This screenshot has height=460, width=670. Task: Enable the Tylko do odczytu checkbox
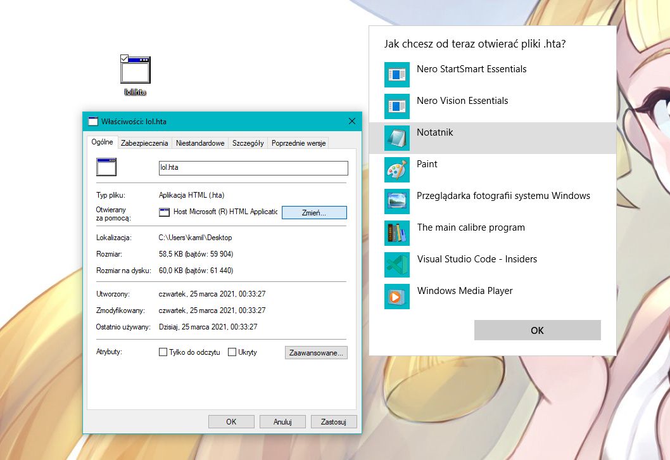point(163,352)
